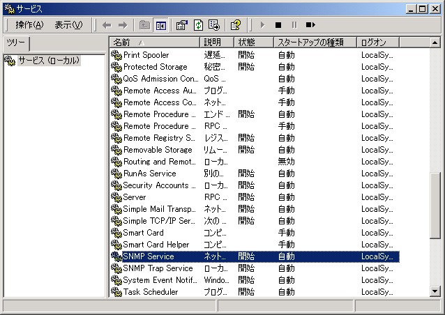
Task: Click the scrollbar up arrow
Action: [x=435, y=43]
